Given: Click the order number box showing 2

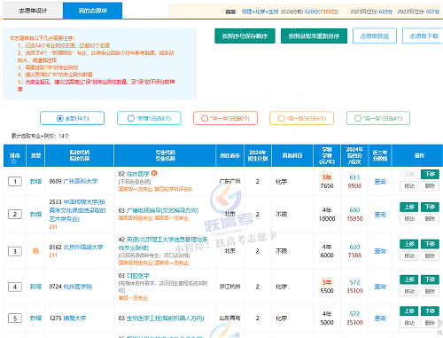Looking at the screenshot, I should [x=15, y=214].
